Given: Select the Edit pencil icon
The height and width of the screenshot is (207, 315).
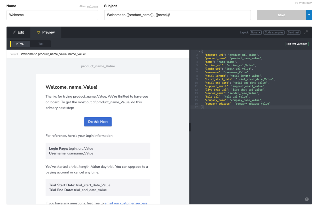Looking at the screenshot, I should coord(15,32).
